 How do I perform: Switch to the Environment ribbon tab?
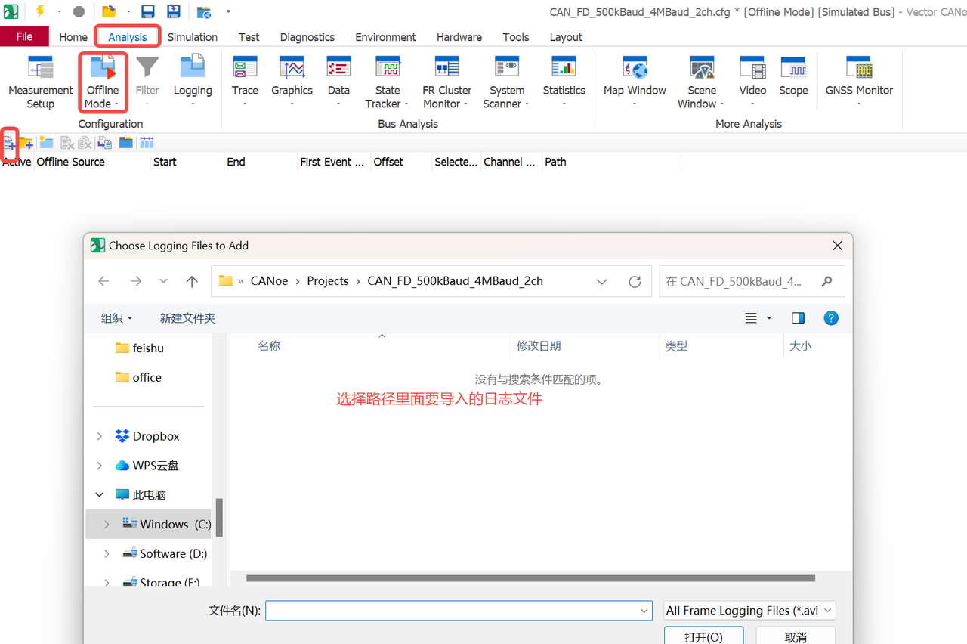tap(385, 36)
